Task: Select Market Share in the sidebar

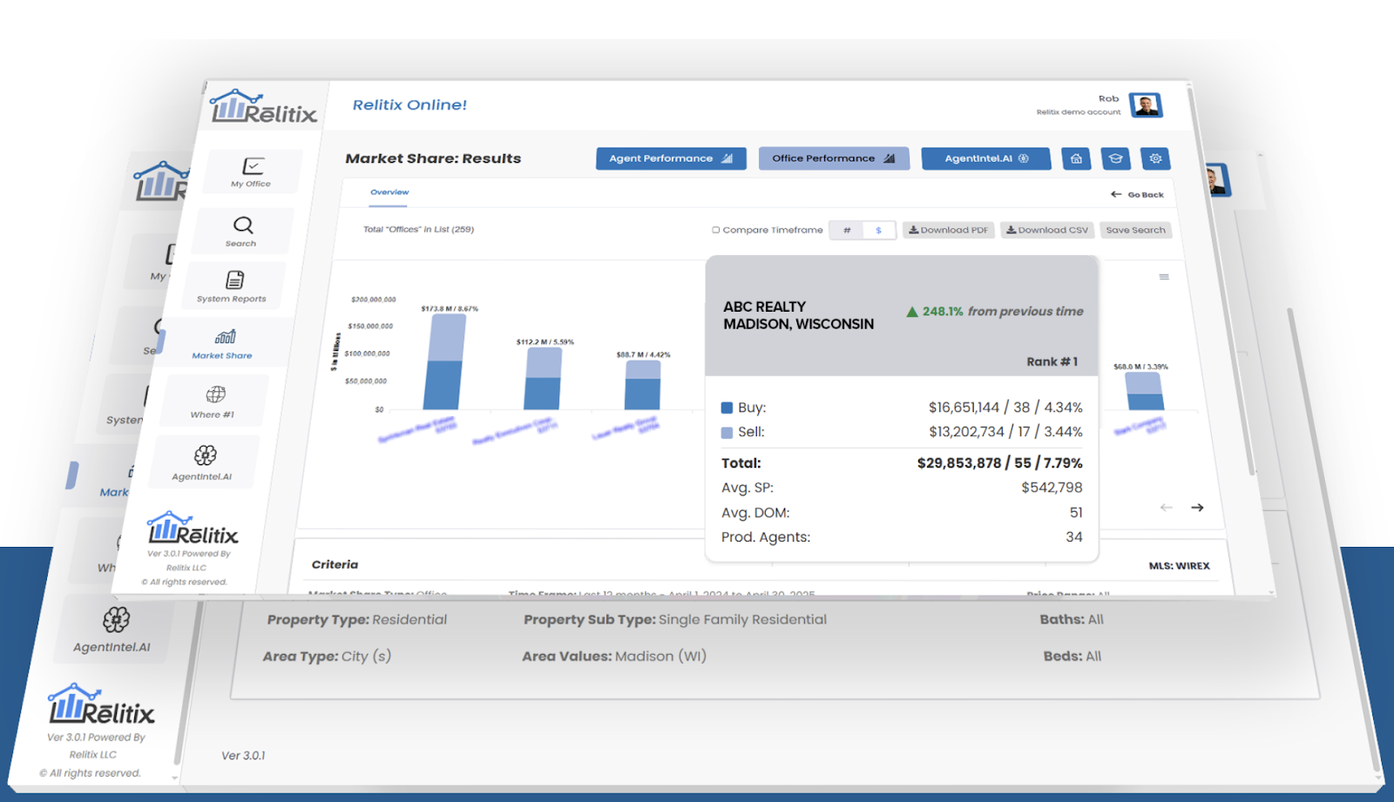Action: (223, 343)
